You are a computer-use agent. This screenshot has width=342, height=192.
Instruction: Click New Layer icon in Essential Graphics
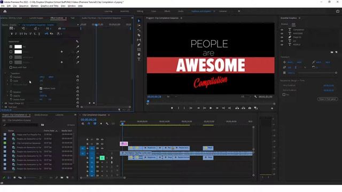[336, 52]
